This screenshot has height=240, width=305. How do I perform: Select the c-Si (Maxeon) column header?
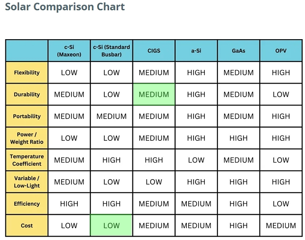[69, 51]
